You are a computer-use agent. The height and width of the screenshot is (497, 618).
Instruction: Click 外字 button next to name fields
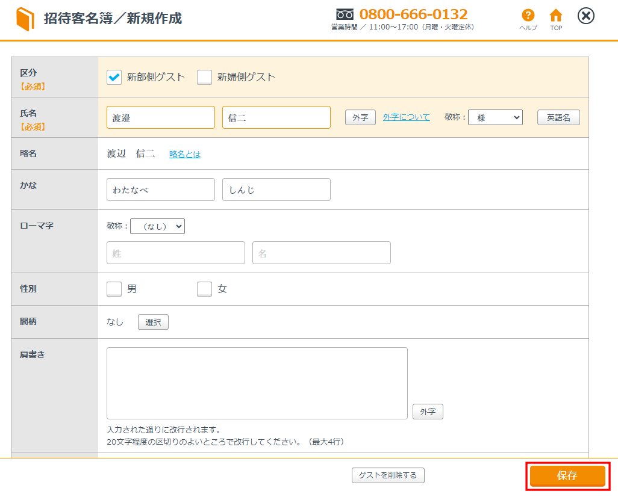(x=360, y=117)
